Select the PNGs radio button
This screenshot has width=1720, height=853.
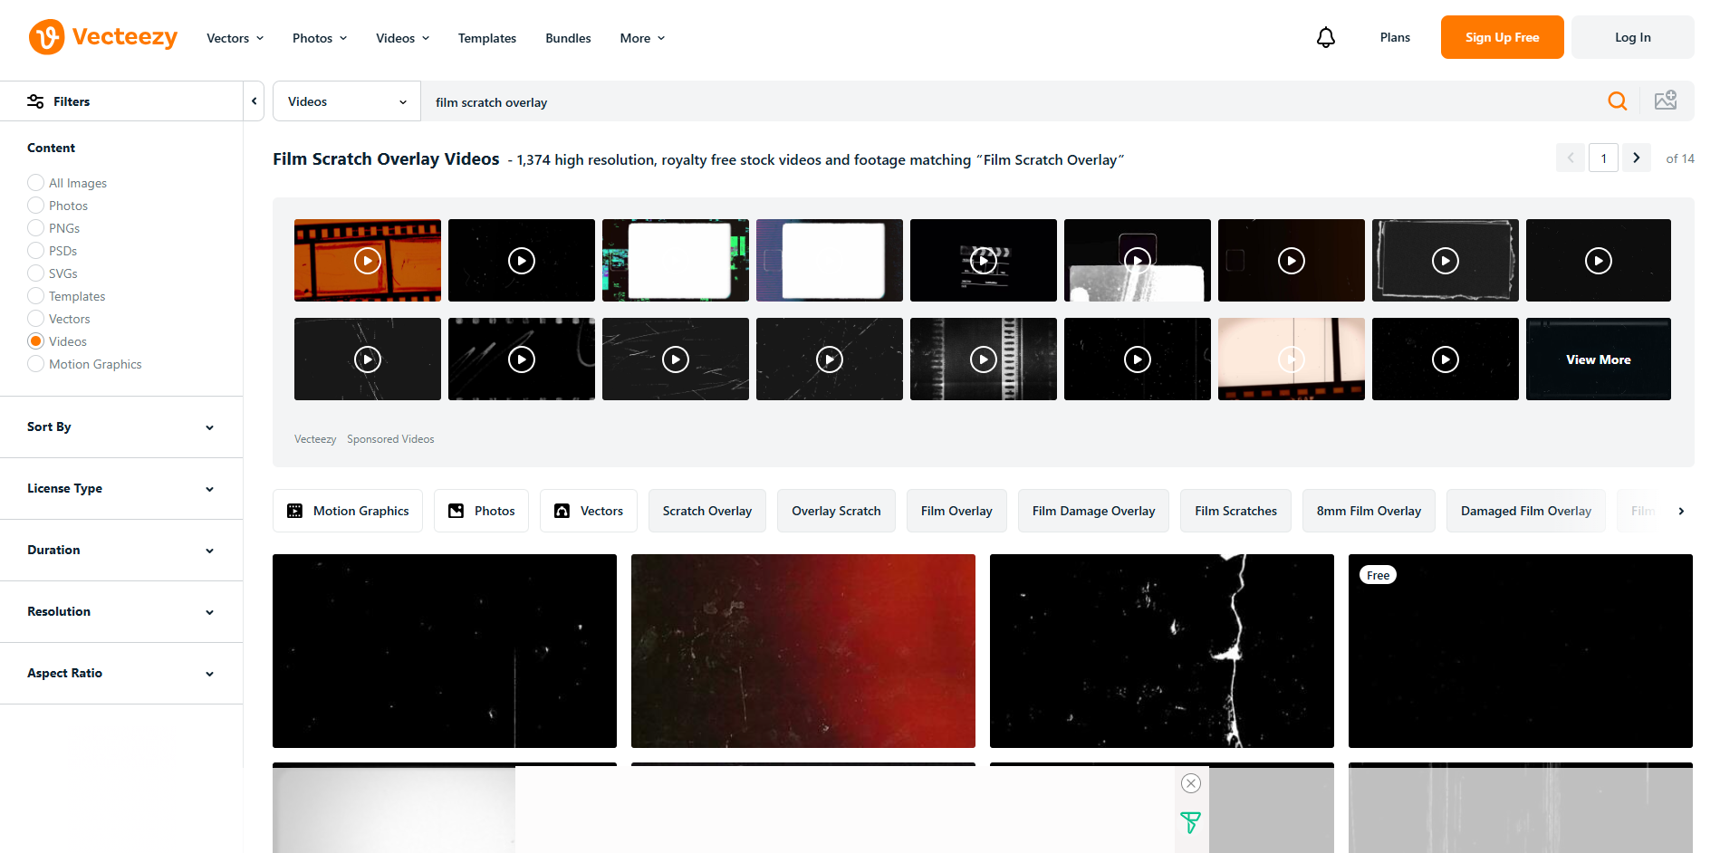point(36,228)
